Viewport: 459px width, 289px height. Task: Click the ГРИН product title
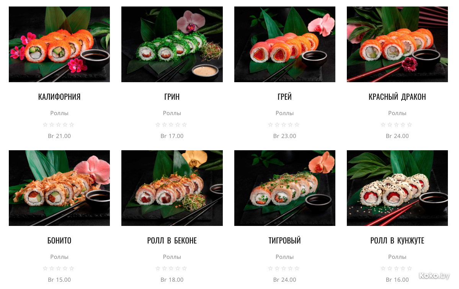[x=172, y=97]
